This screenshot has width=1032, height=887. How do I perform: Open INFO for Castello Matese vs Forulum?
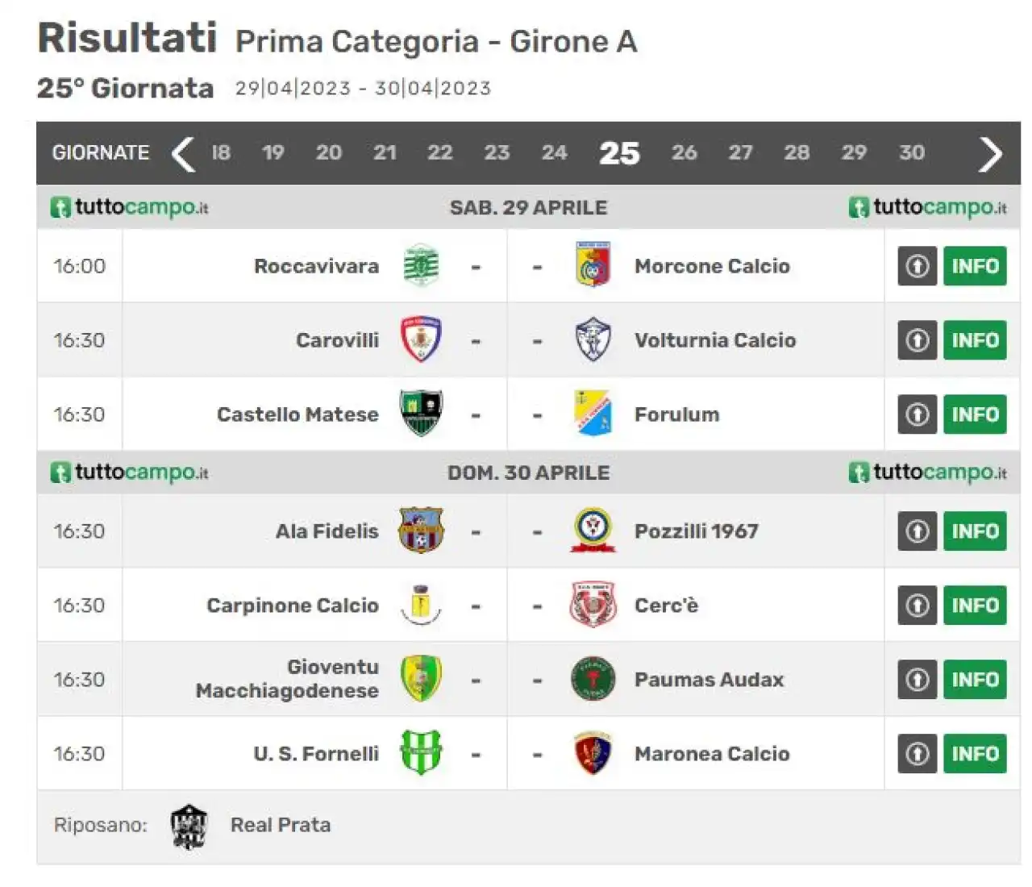click(x=975, y=414)
